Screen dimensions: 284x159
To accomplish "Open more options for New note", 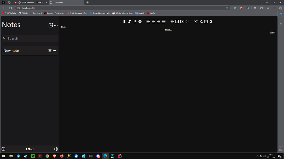I will click(54, 51).
